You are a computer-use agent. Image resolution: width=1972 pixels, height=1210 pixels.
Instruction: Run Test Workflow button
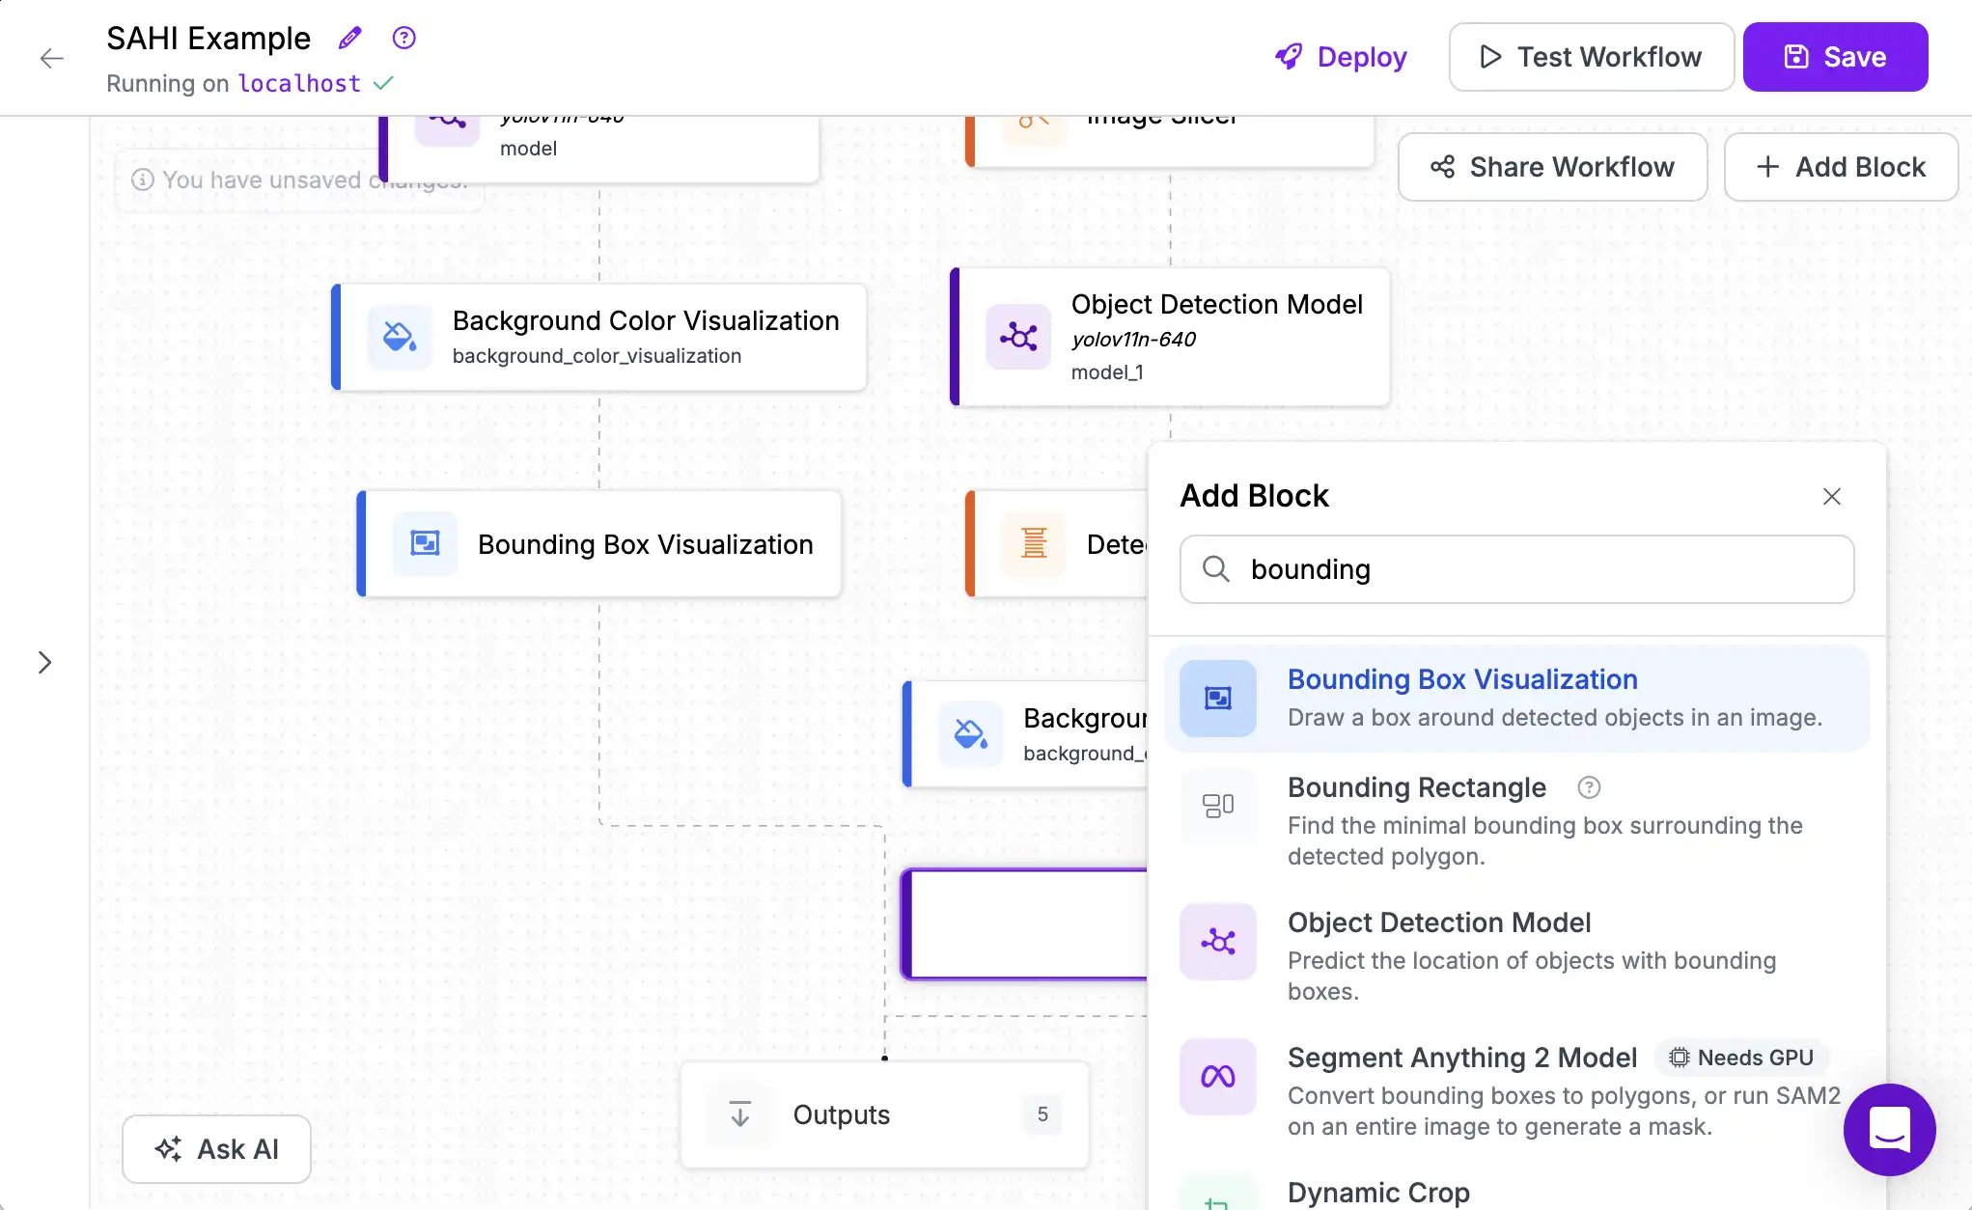[x=1591, y=57]
